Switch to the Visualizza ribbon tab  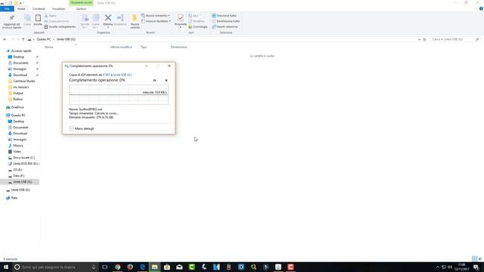(58, 8)
